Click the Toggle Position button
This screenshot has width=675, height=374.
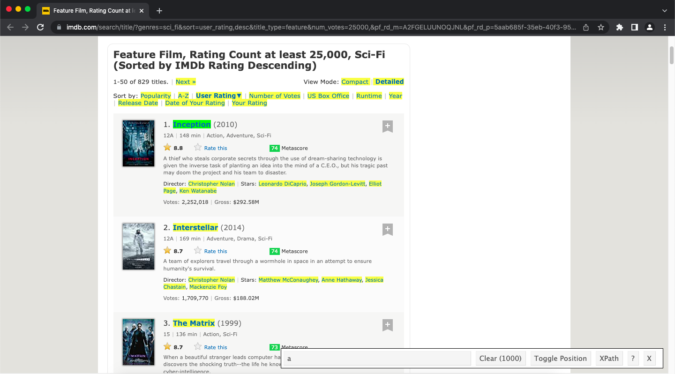tap(560, 359)
